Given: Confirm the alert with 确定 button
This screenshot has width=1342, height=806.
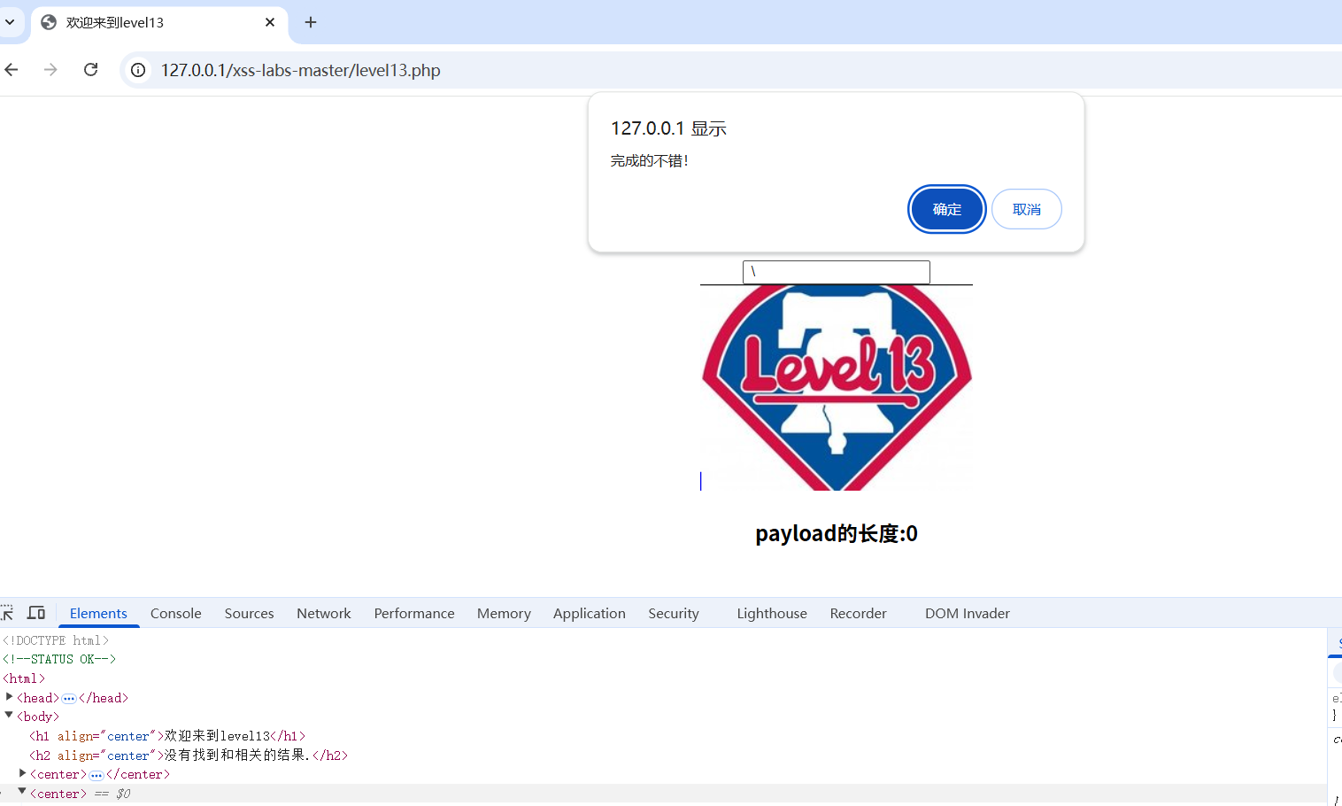Looking at the screenshot, I should pos(947,209).
